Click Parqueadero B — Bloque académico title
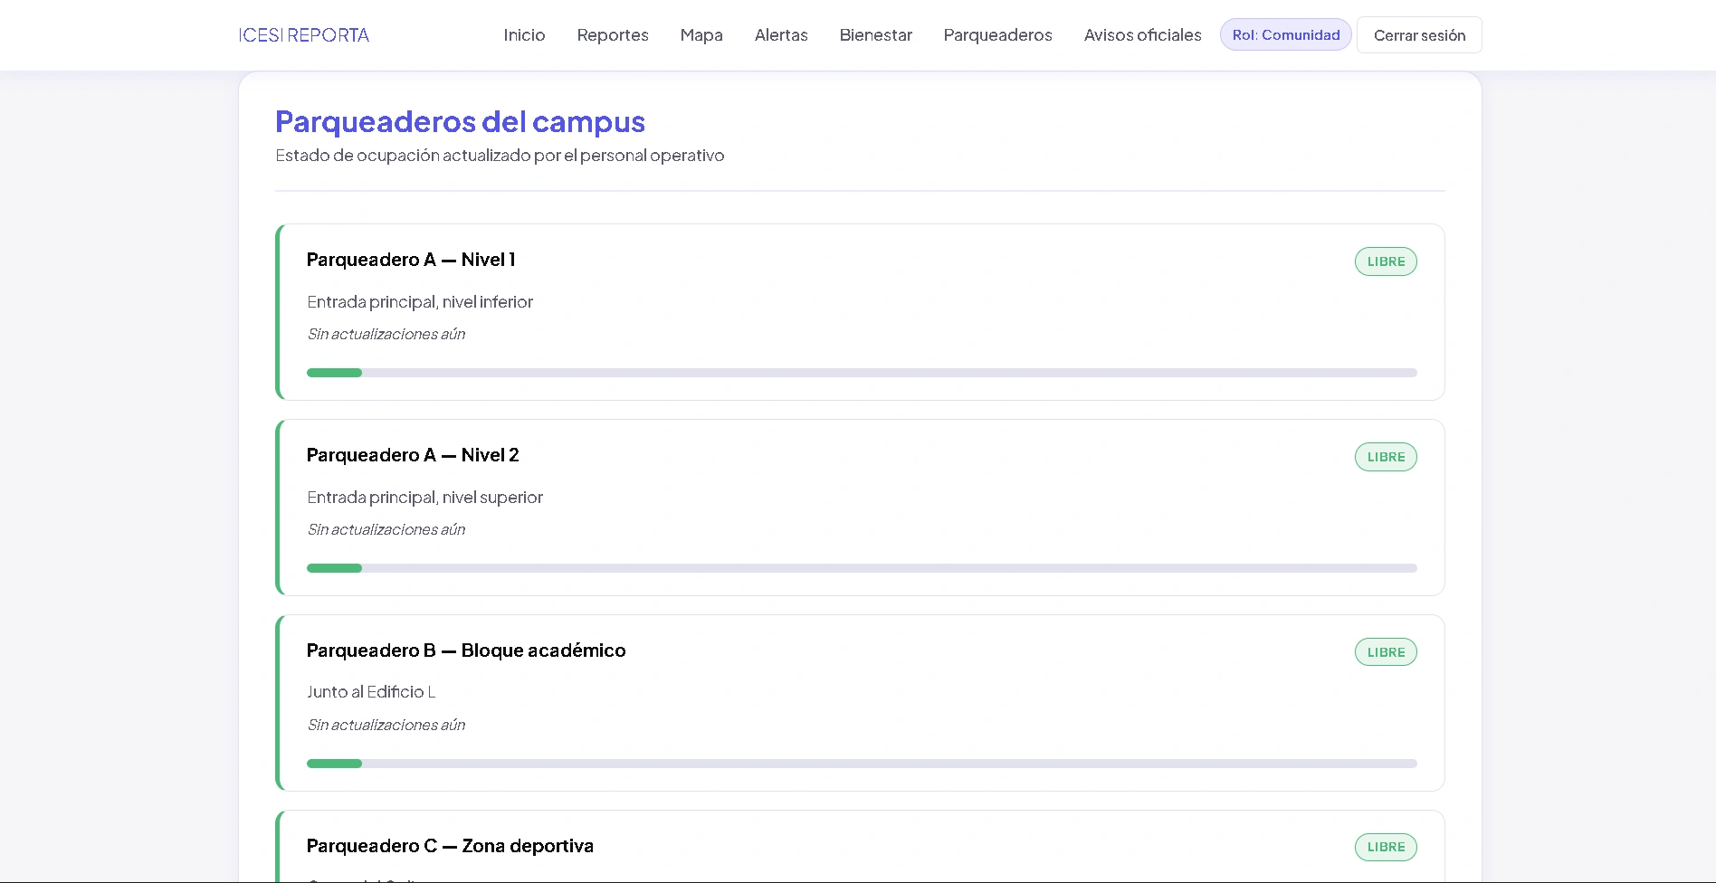 [466, 650]
